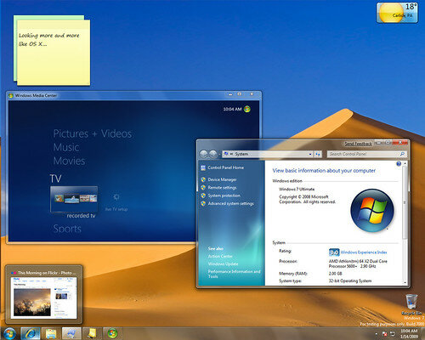
Task: Switch to Media Center taskbar icon
Action: [x=112, y=334]
